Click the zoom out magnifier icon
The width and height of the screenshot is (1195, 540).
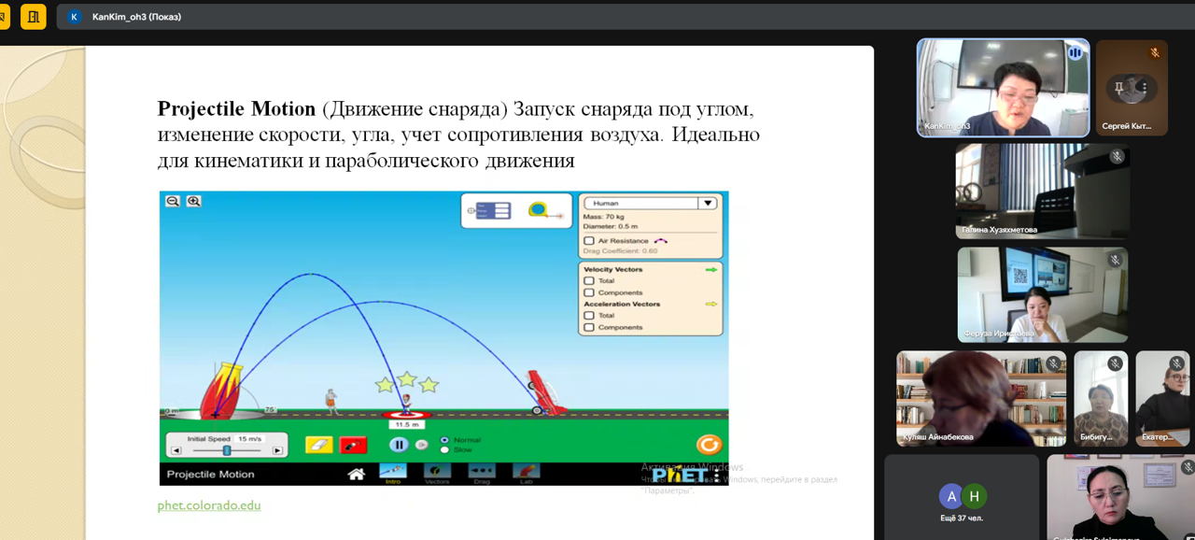[173, 201]
